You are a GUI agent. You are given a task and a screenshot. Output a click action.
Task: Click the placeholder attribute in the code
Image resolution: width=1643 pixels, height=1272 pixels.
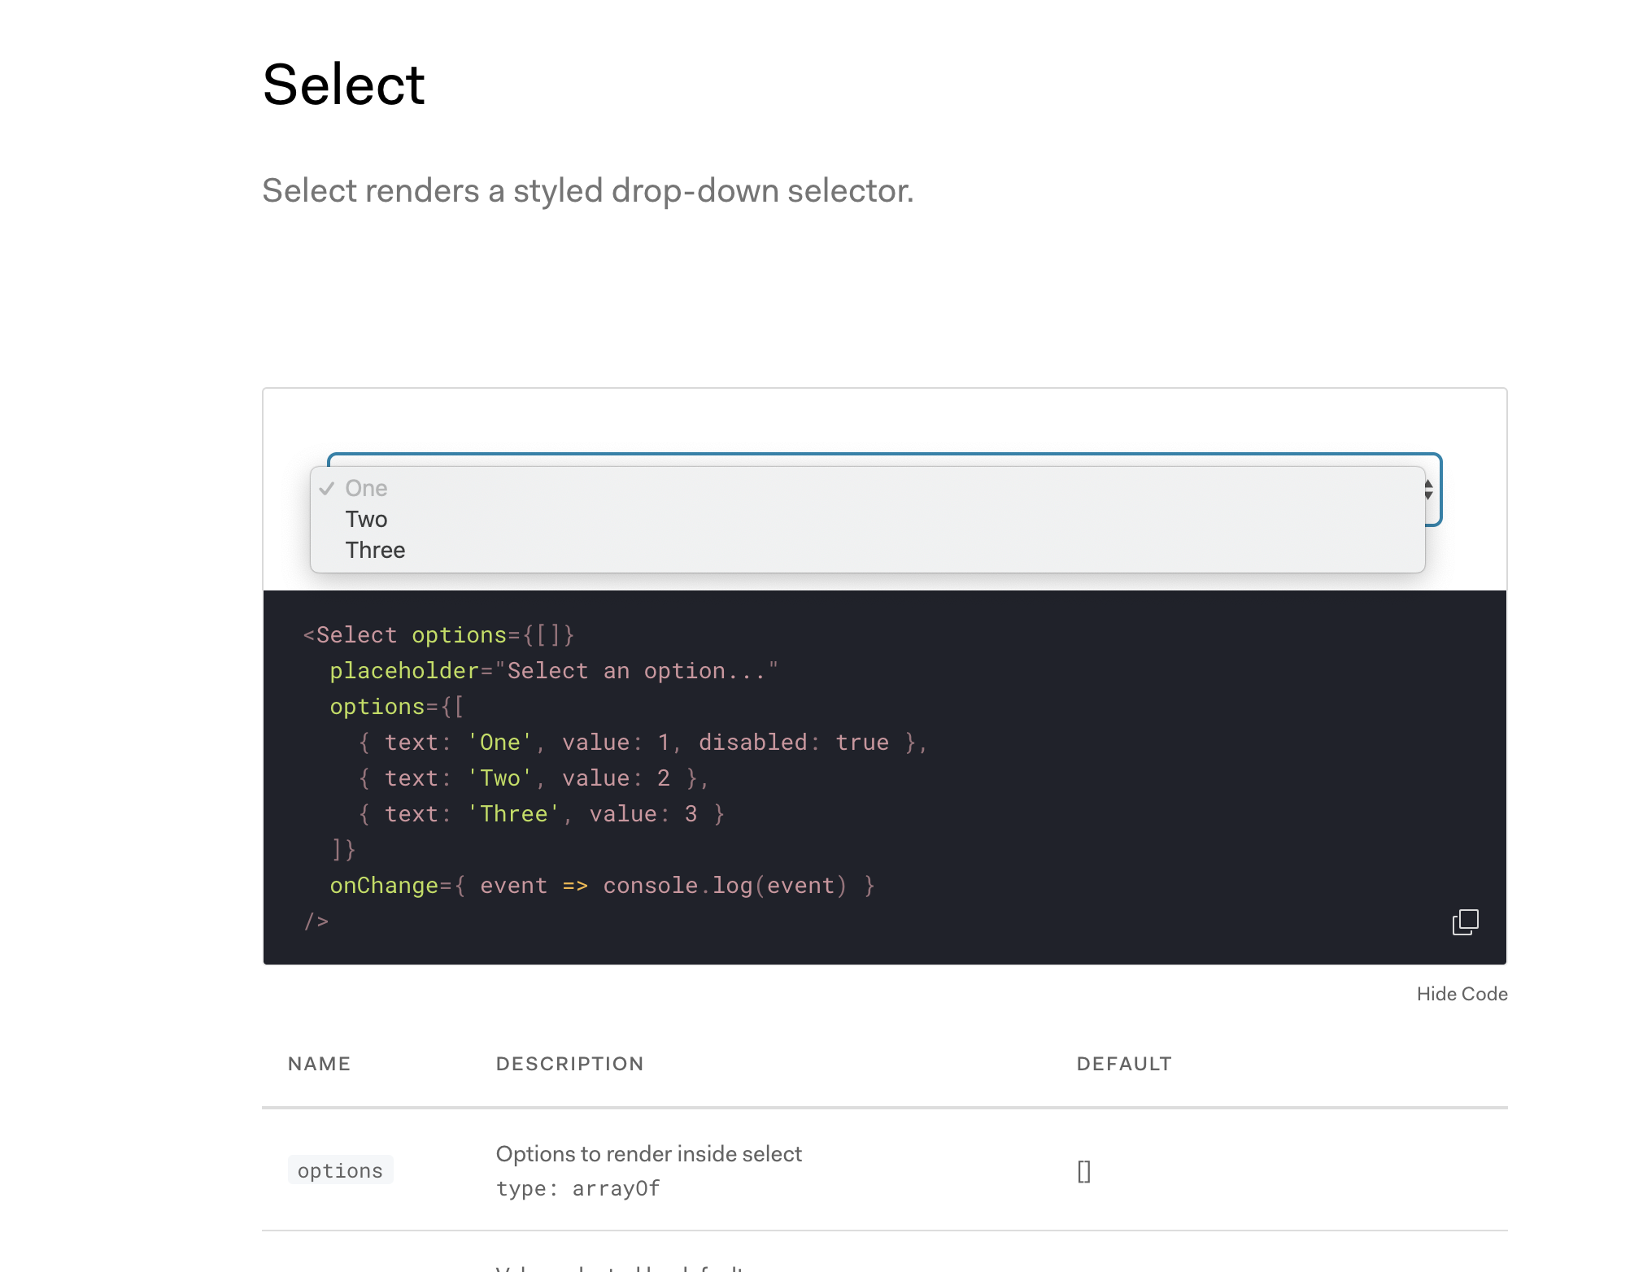(403, 670)
